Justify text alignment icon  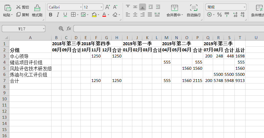click(150, 15)
